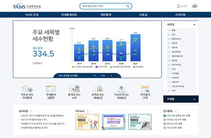Go to next banner slide

115,75
